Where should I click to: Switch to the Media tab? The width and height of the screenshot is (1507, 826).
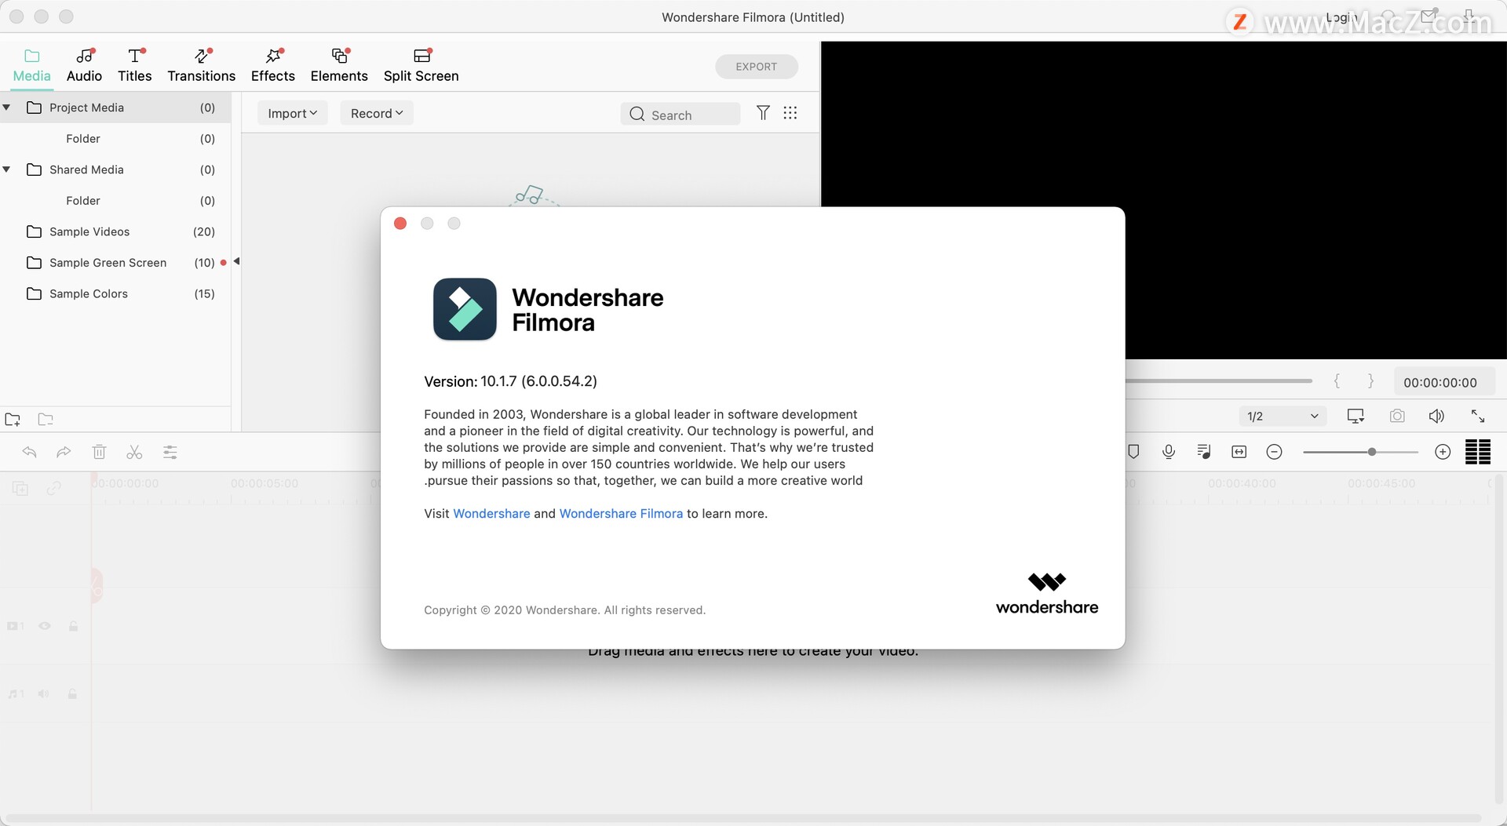(x=31, y=65)
